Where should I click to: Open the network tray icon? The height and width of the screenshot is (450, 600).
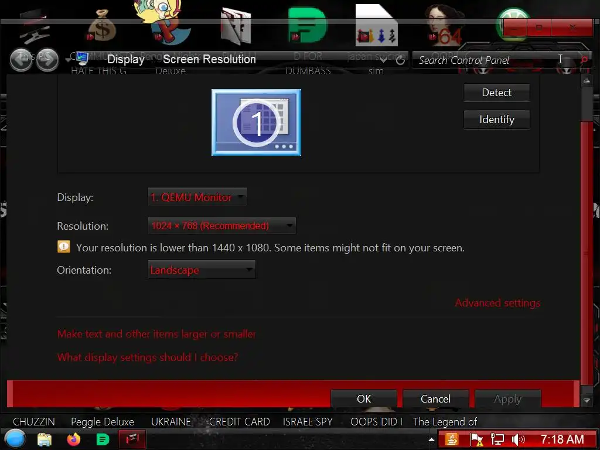click(x=497, y=439)
